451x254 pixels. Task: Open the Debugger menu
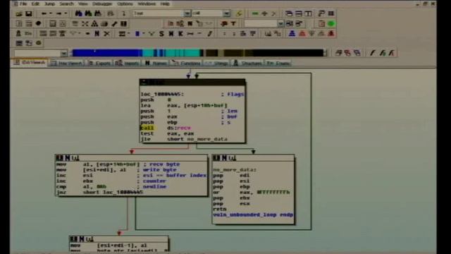pyautogui.click(x=102, y=4)
